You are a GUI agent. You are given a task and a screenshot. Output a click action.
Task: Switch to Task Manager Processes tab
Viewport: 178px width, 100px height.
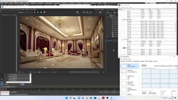click(123, 61)
